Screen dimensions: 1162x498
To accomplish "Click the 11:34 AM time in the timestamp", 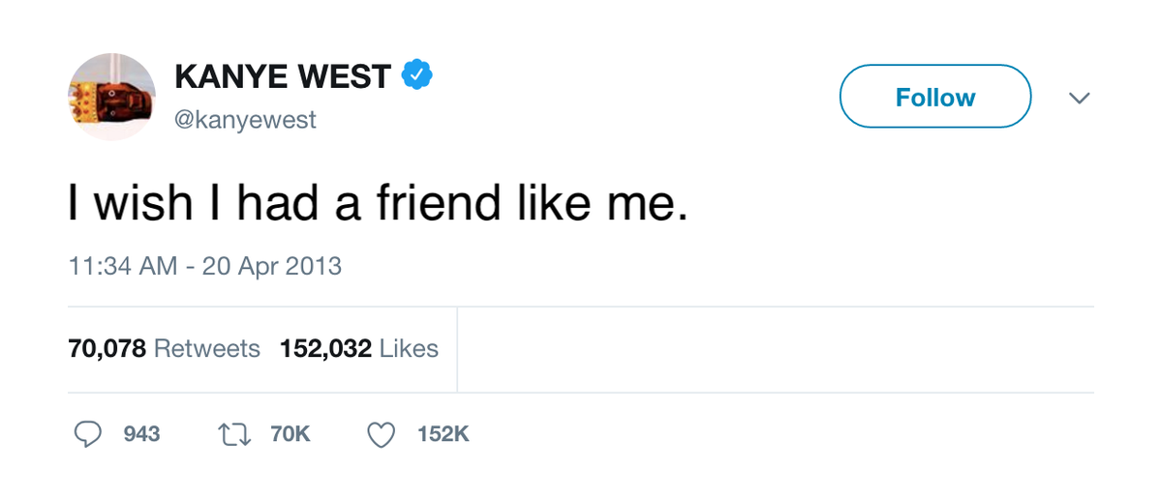I will tap(123, 266).
